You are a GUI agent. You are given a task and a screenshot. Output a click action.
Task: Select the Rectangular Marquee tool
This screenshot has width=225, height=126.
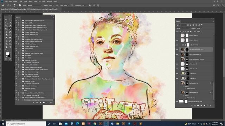(x=10, y=20)
